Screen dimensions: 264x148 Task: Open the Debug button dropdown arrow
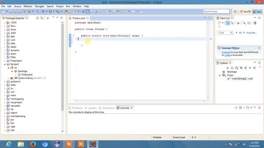click(47, 12)
